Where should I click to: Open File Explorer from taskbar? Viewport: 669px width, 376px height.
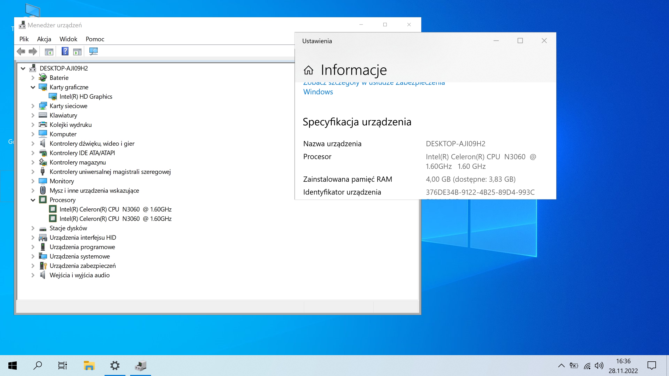[x=89, y=365]
